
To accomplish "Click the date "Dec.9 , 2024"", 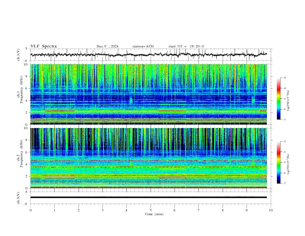I will pyautogui.click(x=107, y=46).
